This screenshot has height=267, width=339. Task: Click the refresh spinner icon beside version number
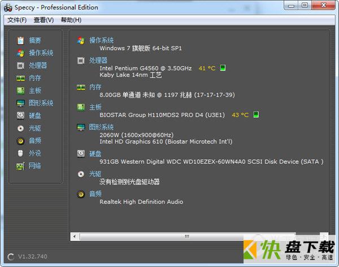click(11, 257)
